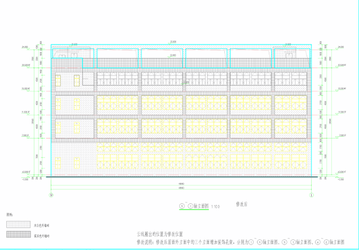The height and width of the screenshot is (250, 359).
Task: Pick the dark grid hatch legend swatch
Action: (18, 234)
